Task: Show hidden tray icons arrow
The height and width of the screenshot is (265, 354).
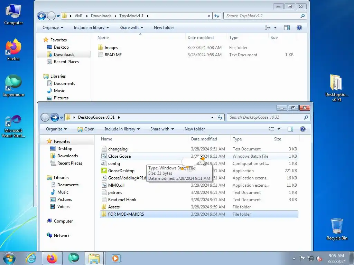Action: coord(294,258)
